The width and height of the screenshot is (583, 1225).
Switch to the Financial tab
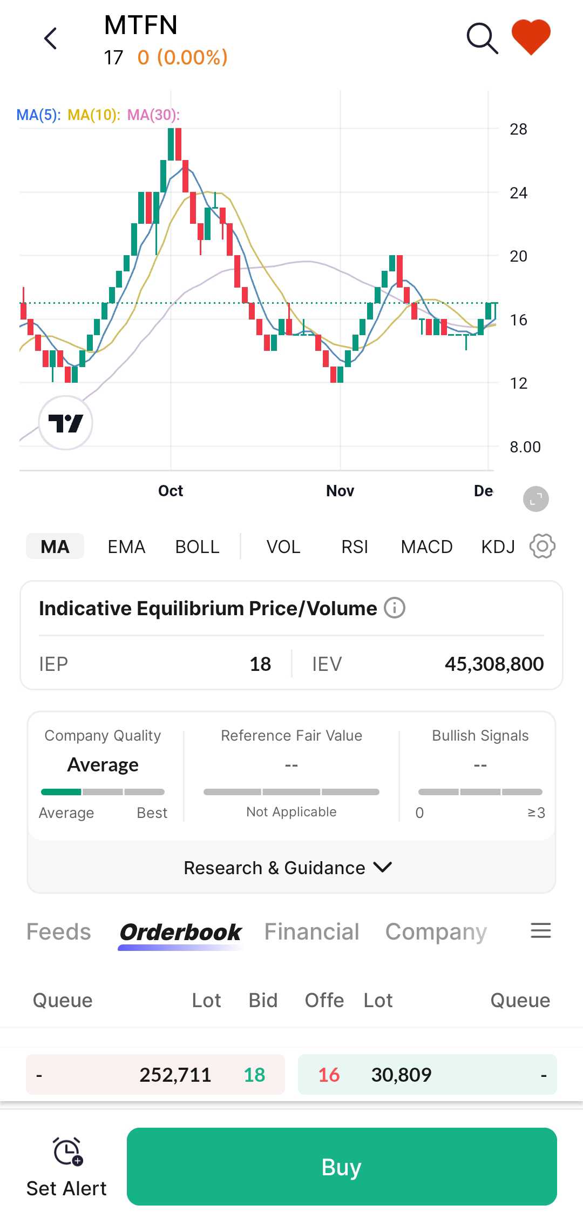tap(311, 931)
